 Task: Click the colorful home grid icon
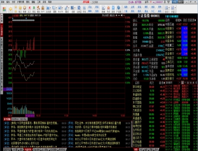4,9
